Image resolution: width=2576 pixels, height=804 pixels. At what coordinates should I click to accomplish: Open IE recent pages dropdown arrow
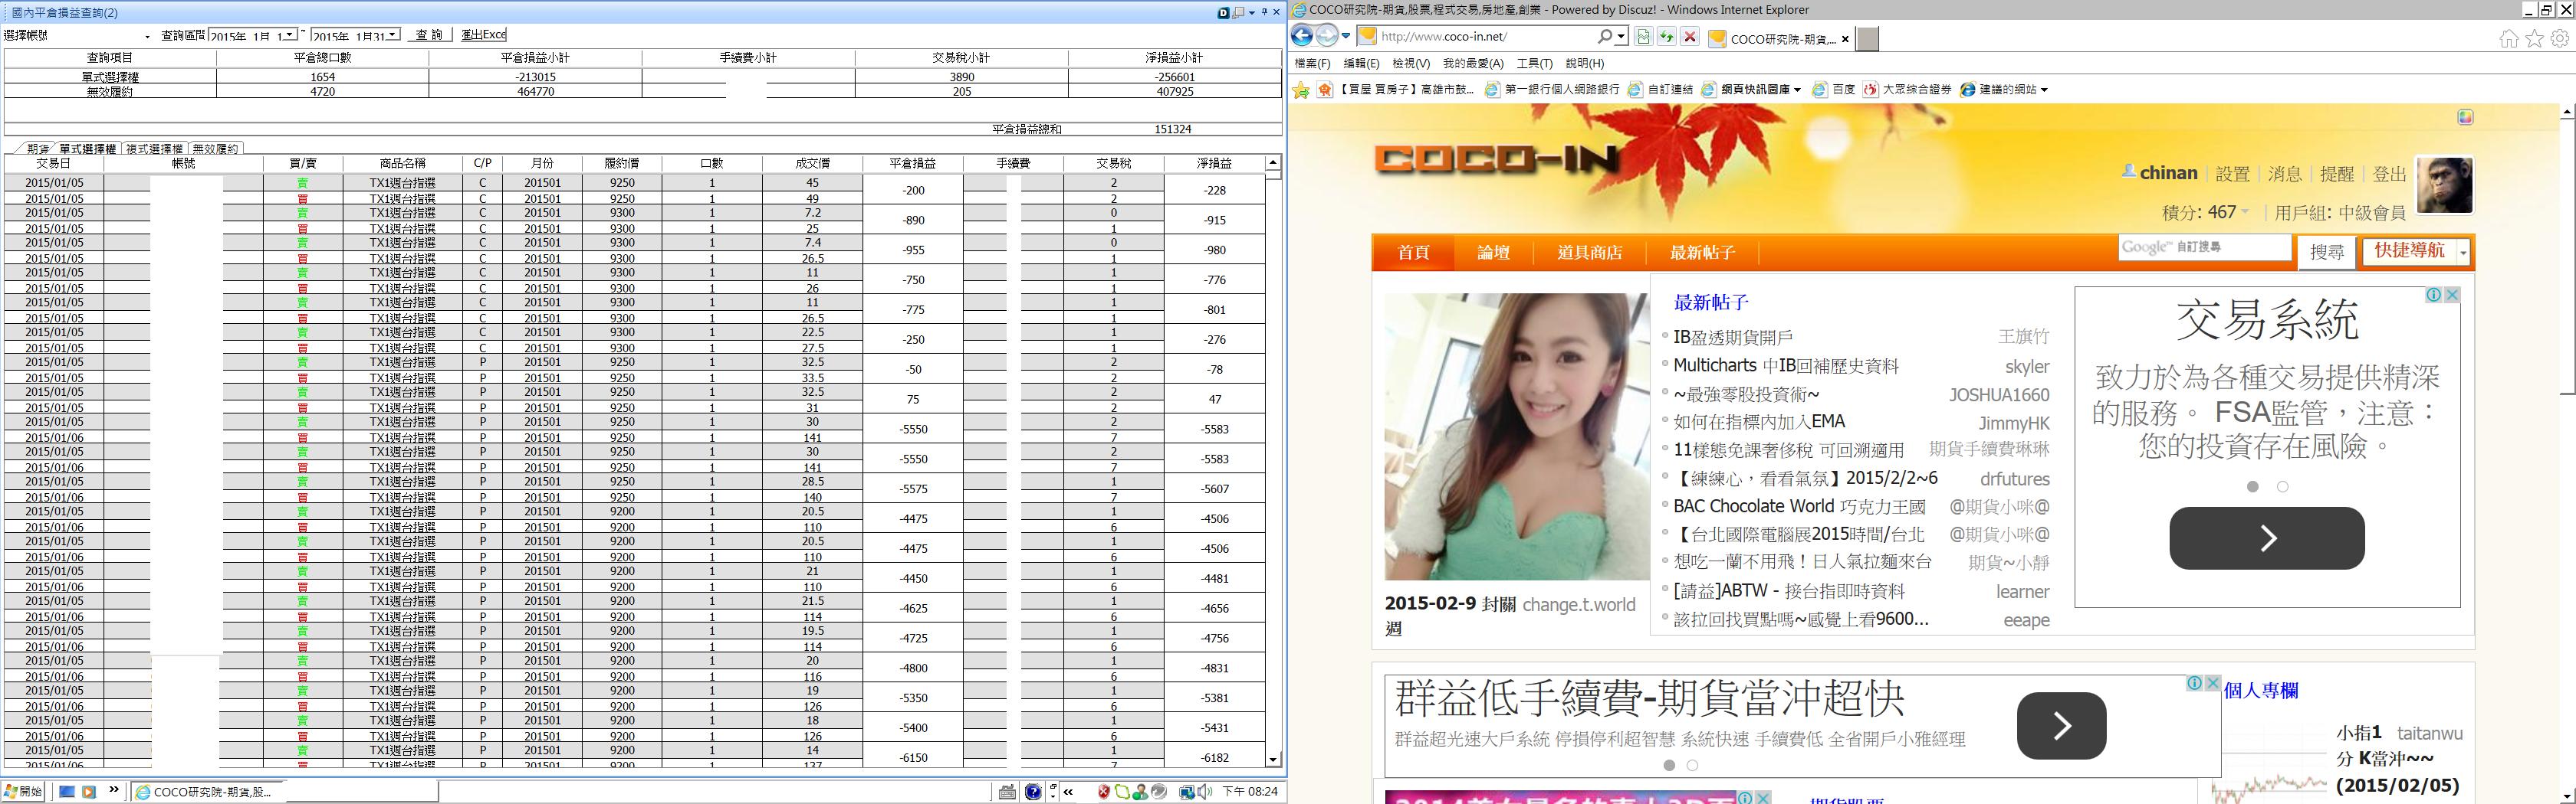point(1346,37)
